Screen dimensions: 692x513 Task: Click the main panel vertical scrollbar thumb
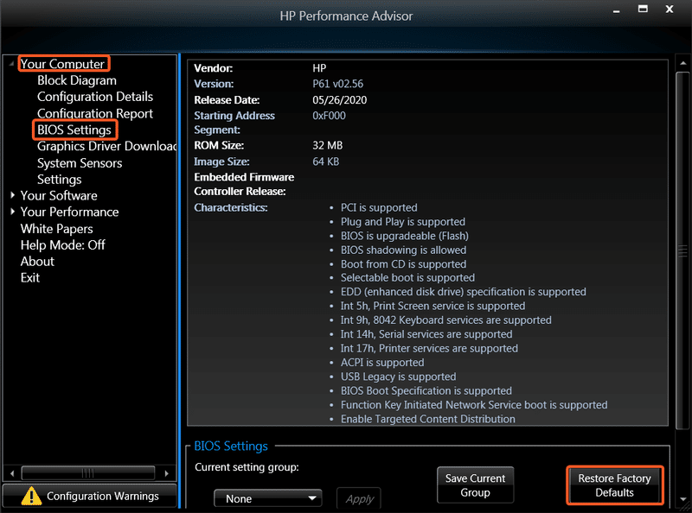coord(682,250)
